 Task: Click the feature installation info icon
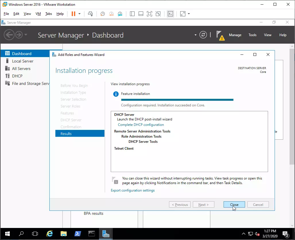pyautogui.click(x=116, y=94)
